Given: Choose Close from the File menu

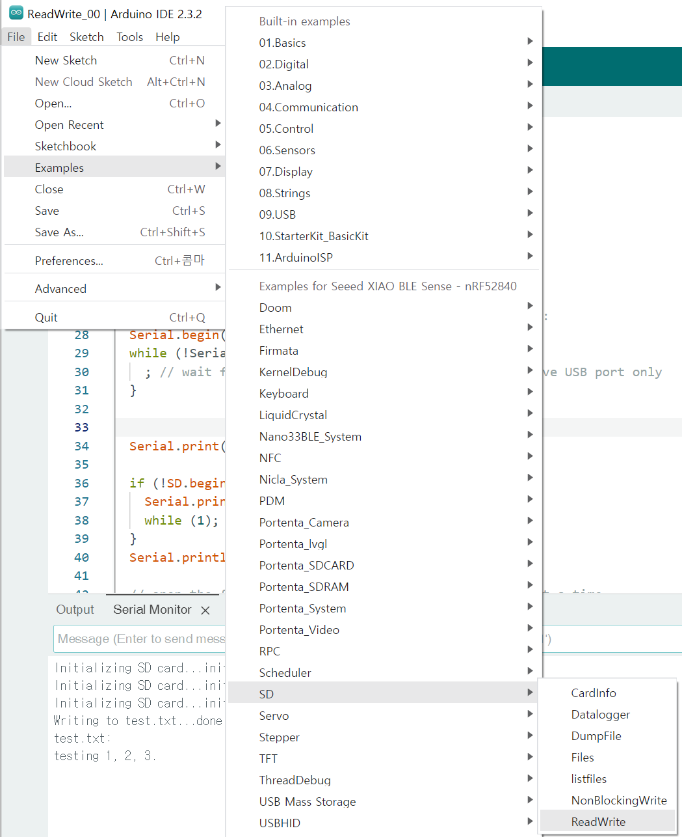Looking at the screenshot, I should (x=114, y=189).
